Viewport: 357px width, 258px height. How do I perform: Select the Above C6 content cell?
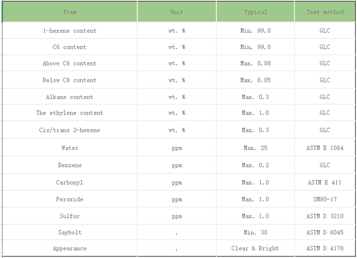70,63
